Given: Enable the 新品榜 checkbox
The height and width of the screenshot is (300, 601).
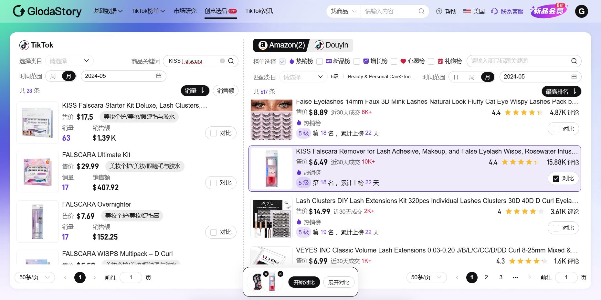Looking at the screenshot, I should pyautogui.click(x=320, y=61).
